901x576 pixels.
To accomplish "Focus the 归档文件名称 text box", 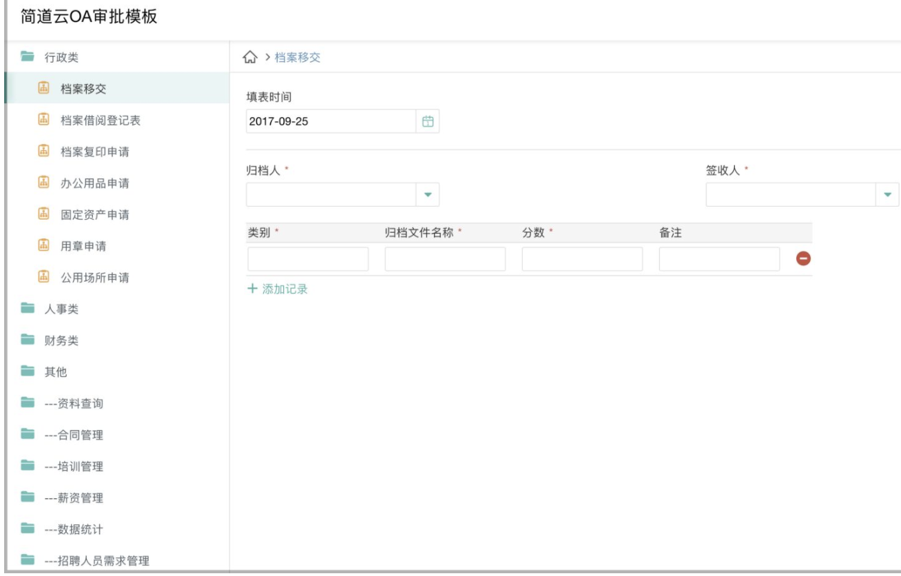I will (x=445, y=259).
